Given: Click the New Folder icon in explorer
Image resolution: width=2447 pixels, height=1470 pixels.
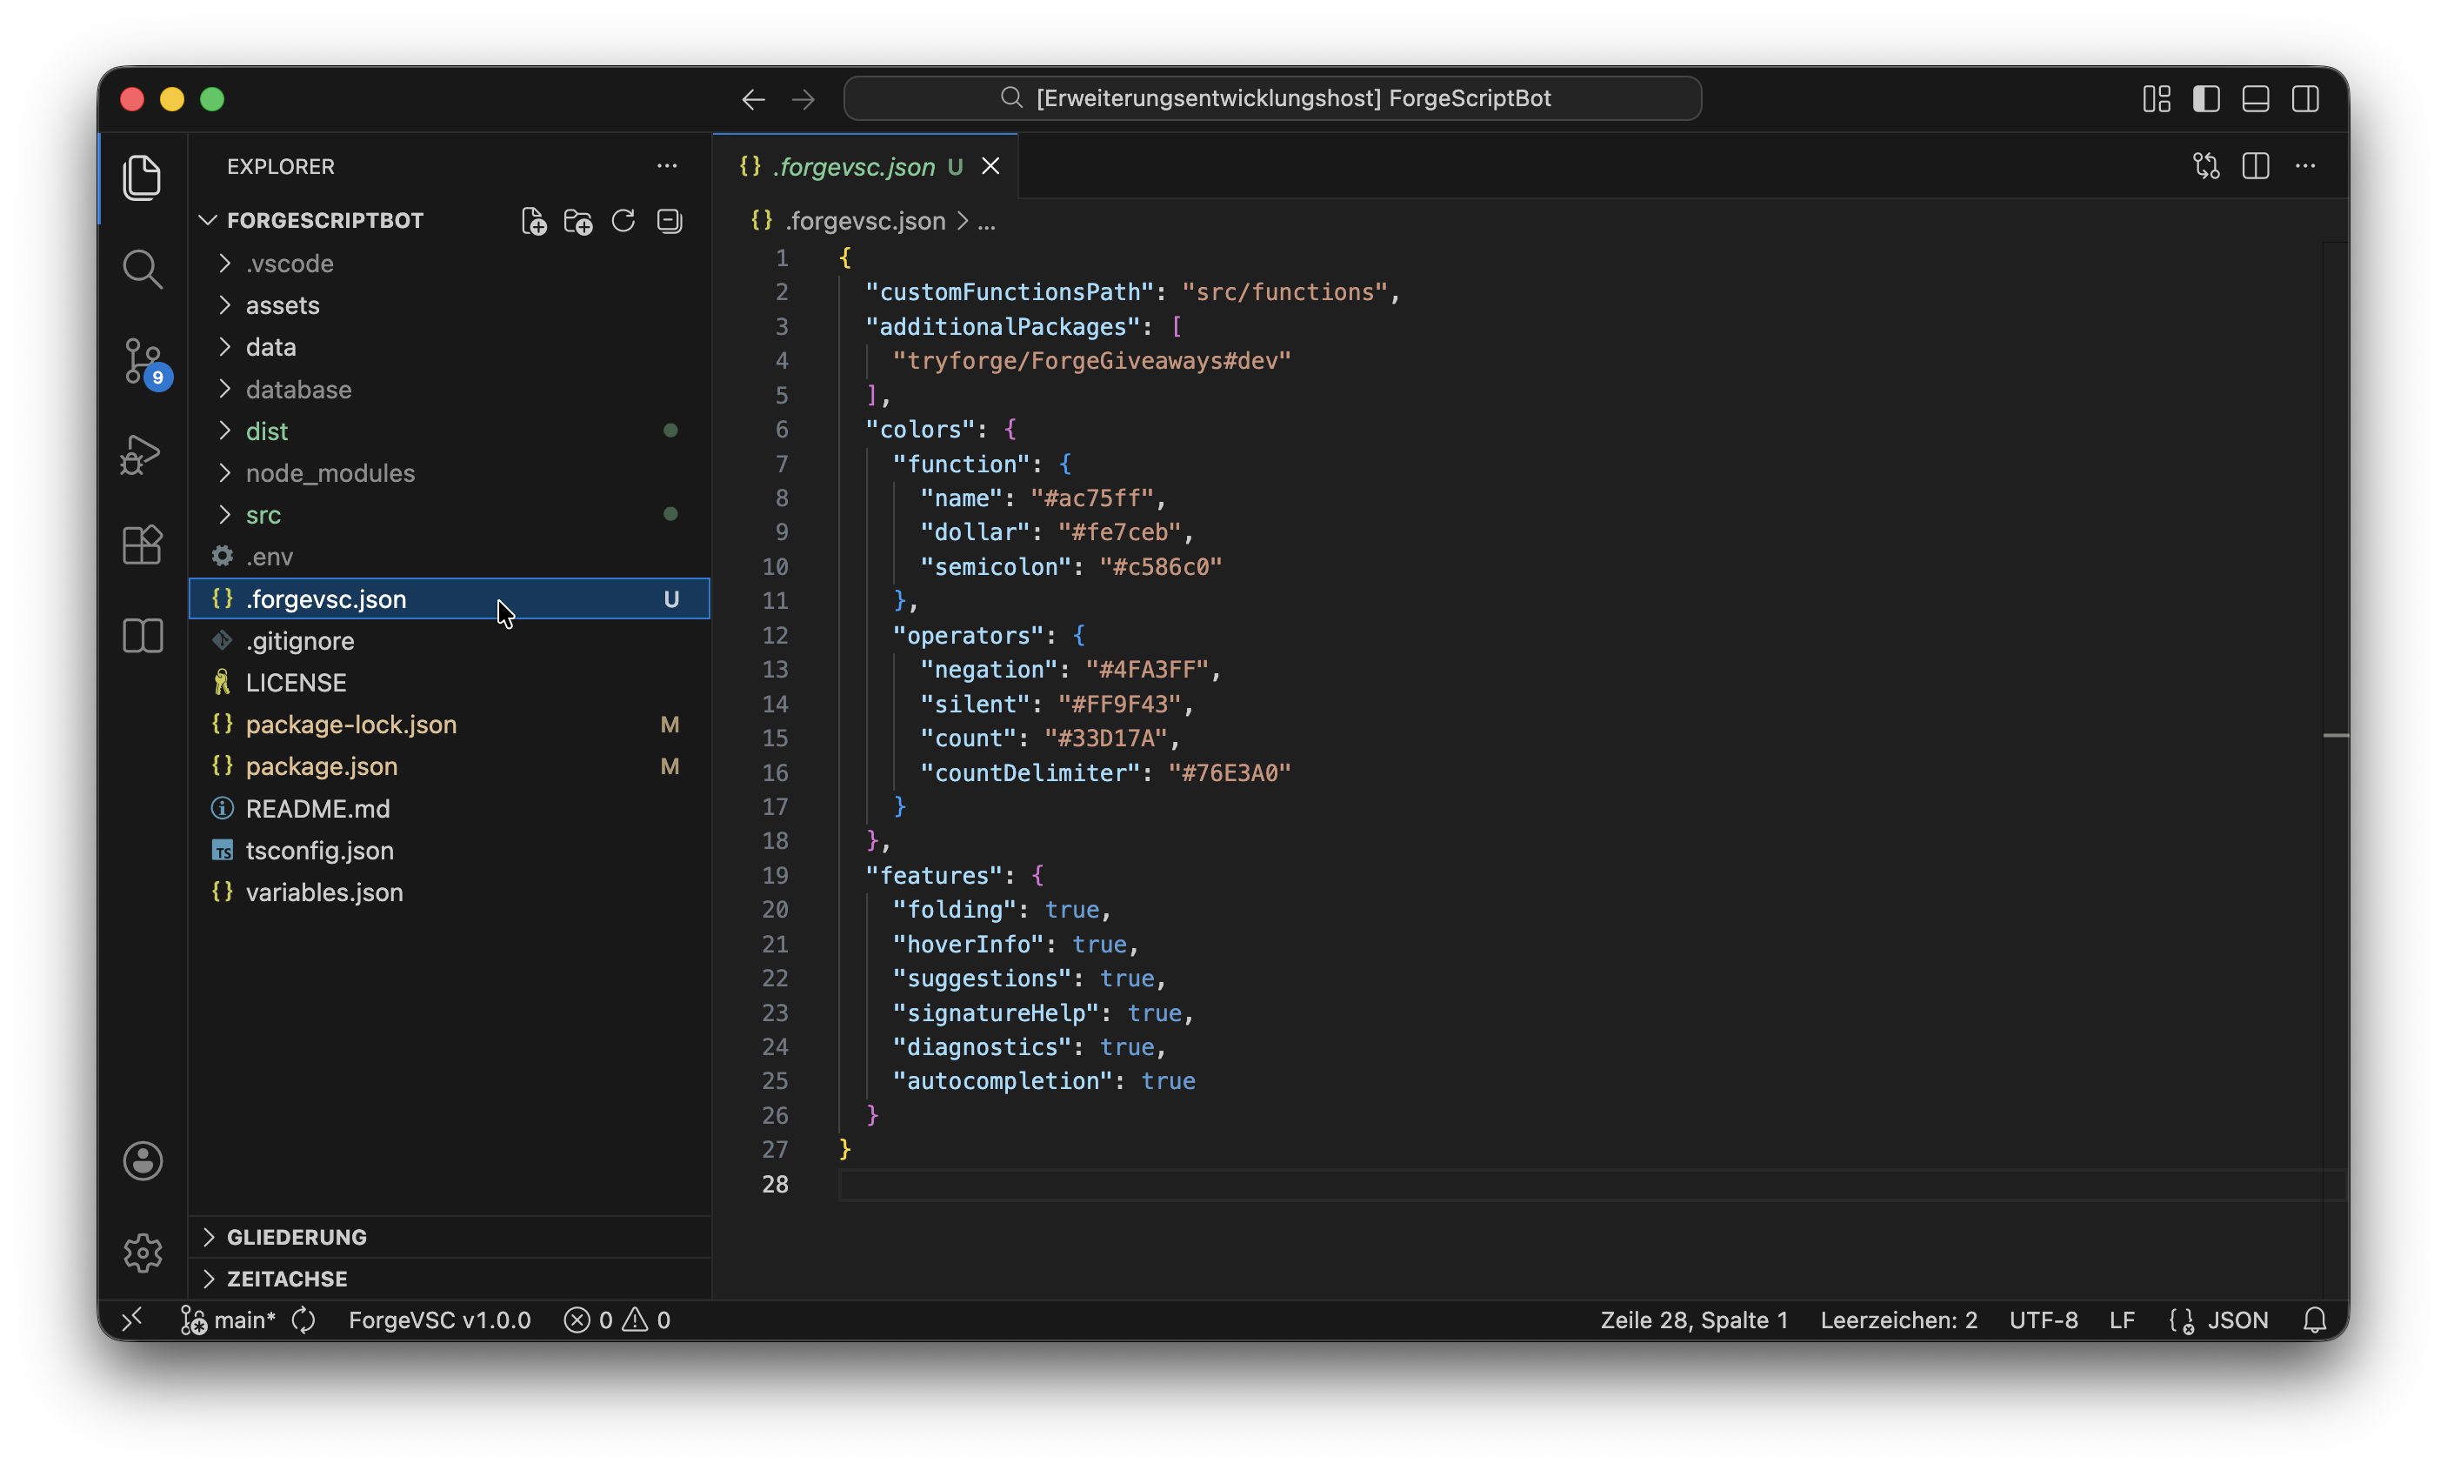Looking at the screenshot, I should pos(577,221).
